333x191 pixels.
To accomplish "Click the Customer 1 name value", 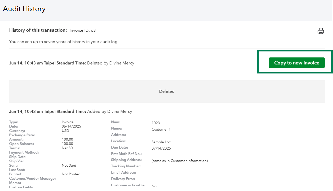I will tap(161, 129).
